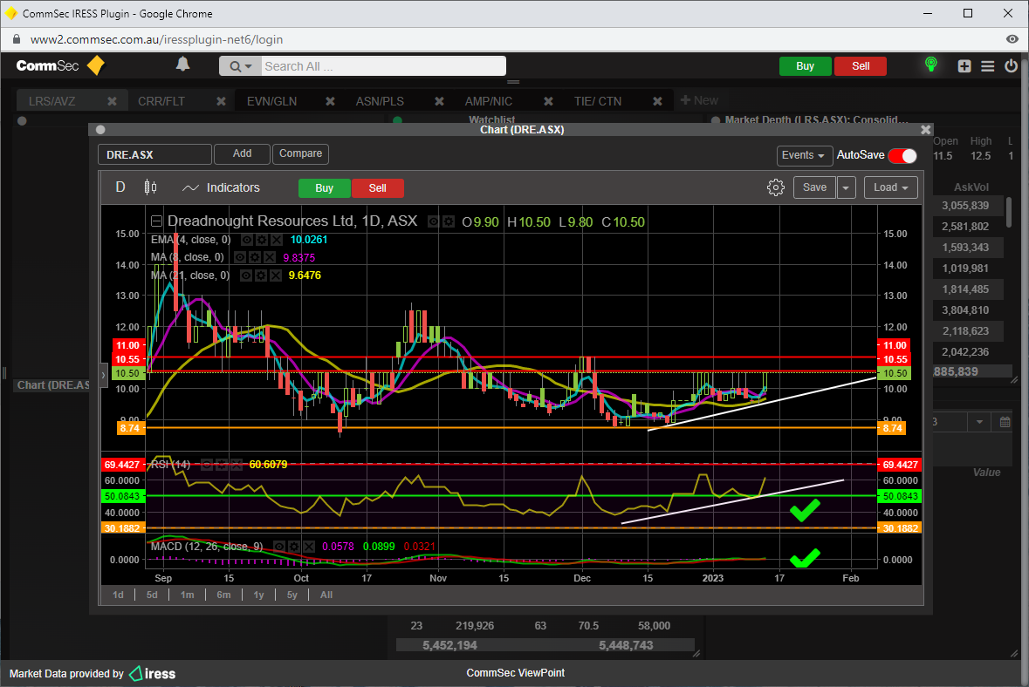Click the green lightbulb status icon
Image resolution: width=1029 pixels, height=687 pixels.
[930, 65]
